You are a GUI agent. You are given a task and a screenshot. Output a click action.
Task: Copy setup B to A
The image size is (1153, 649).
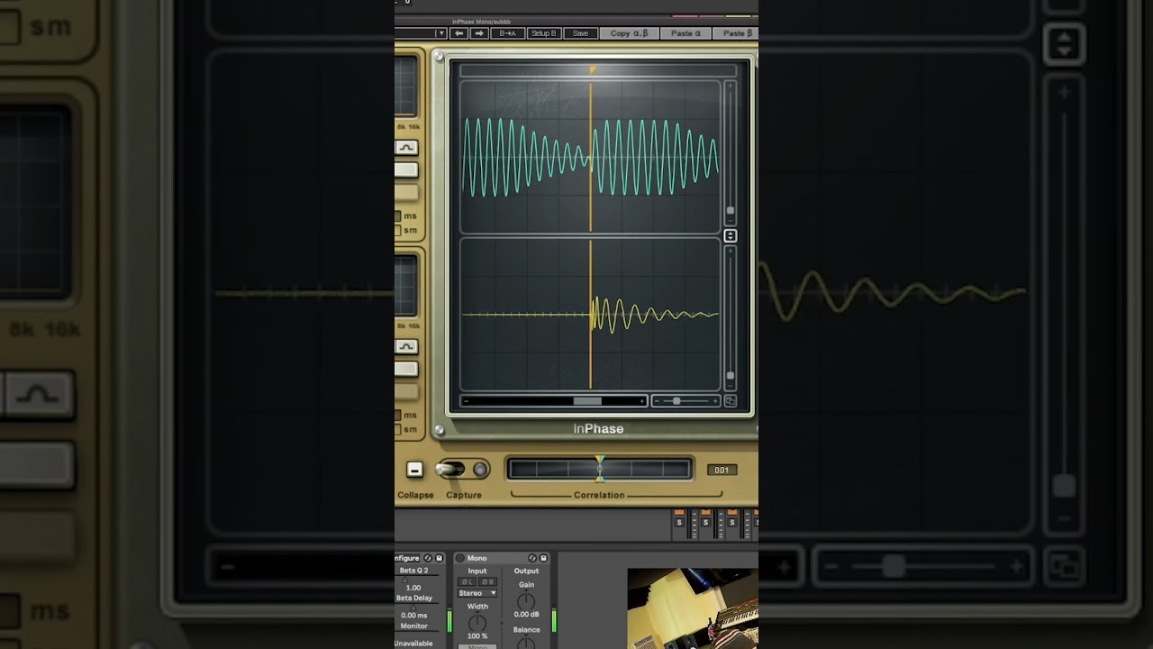507,33
